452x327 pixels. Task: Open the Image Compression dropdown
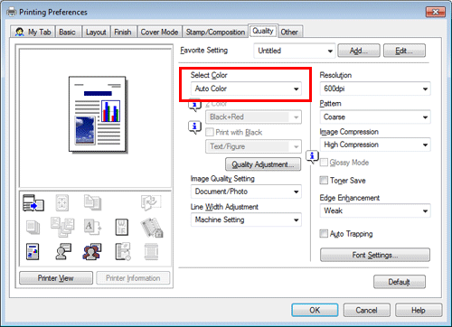[x=375, y=145]
